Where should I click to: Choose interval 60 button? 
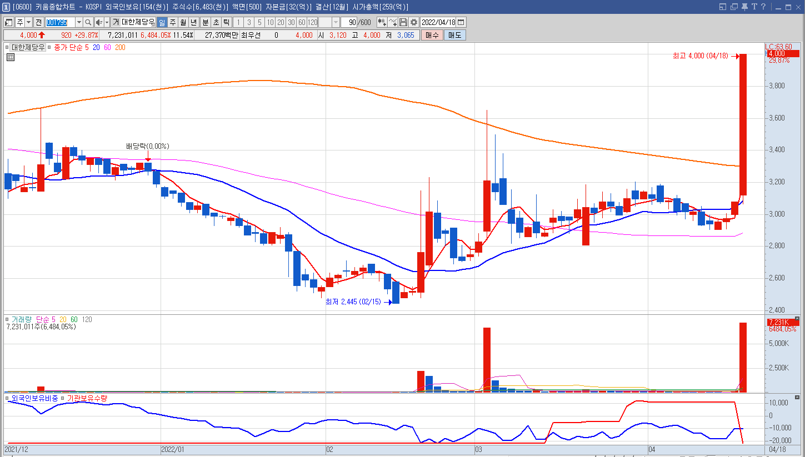[302, 22]
